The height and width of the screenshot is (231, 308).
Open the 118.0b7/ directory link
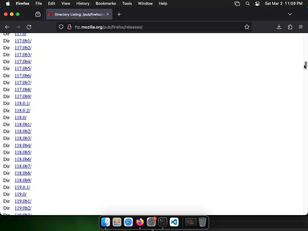click(x=23, y=166)
